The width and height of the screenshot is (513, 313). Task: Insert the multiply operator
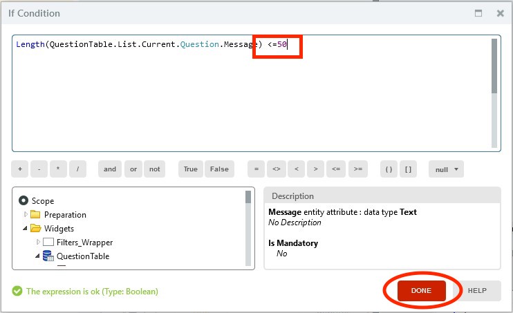pyautogui.click(x=58, y=169)
